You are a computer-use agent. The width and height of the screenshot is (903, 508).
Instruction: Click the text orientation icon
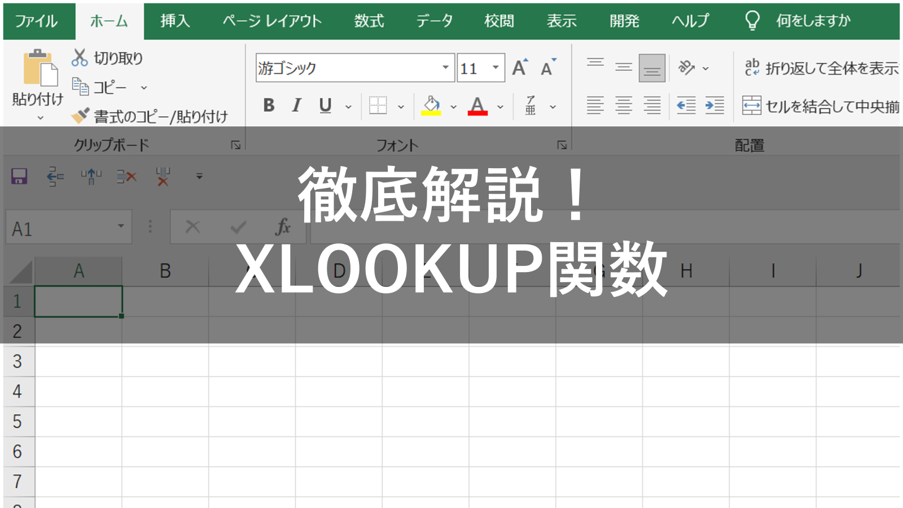[x=686, y=68]
